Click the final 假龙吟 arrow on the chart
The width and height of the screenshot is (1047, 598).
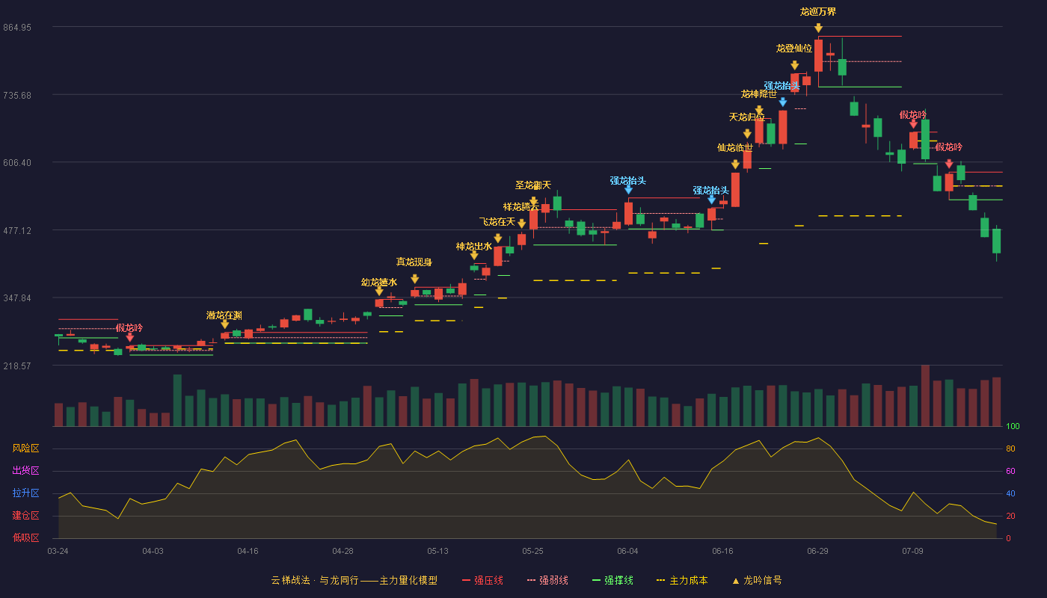949,164
